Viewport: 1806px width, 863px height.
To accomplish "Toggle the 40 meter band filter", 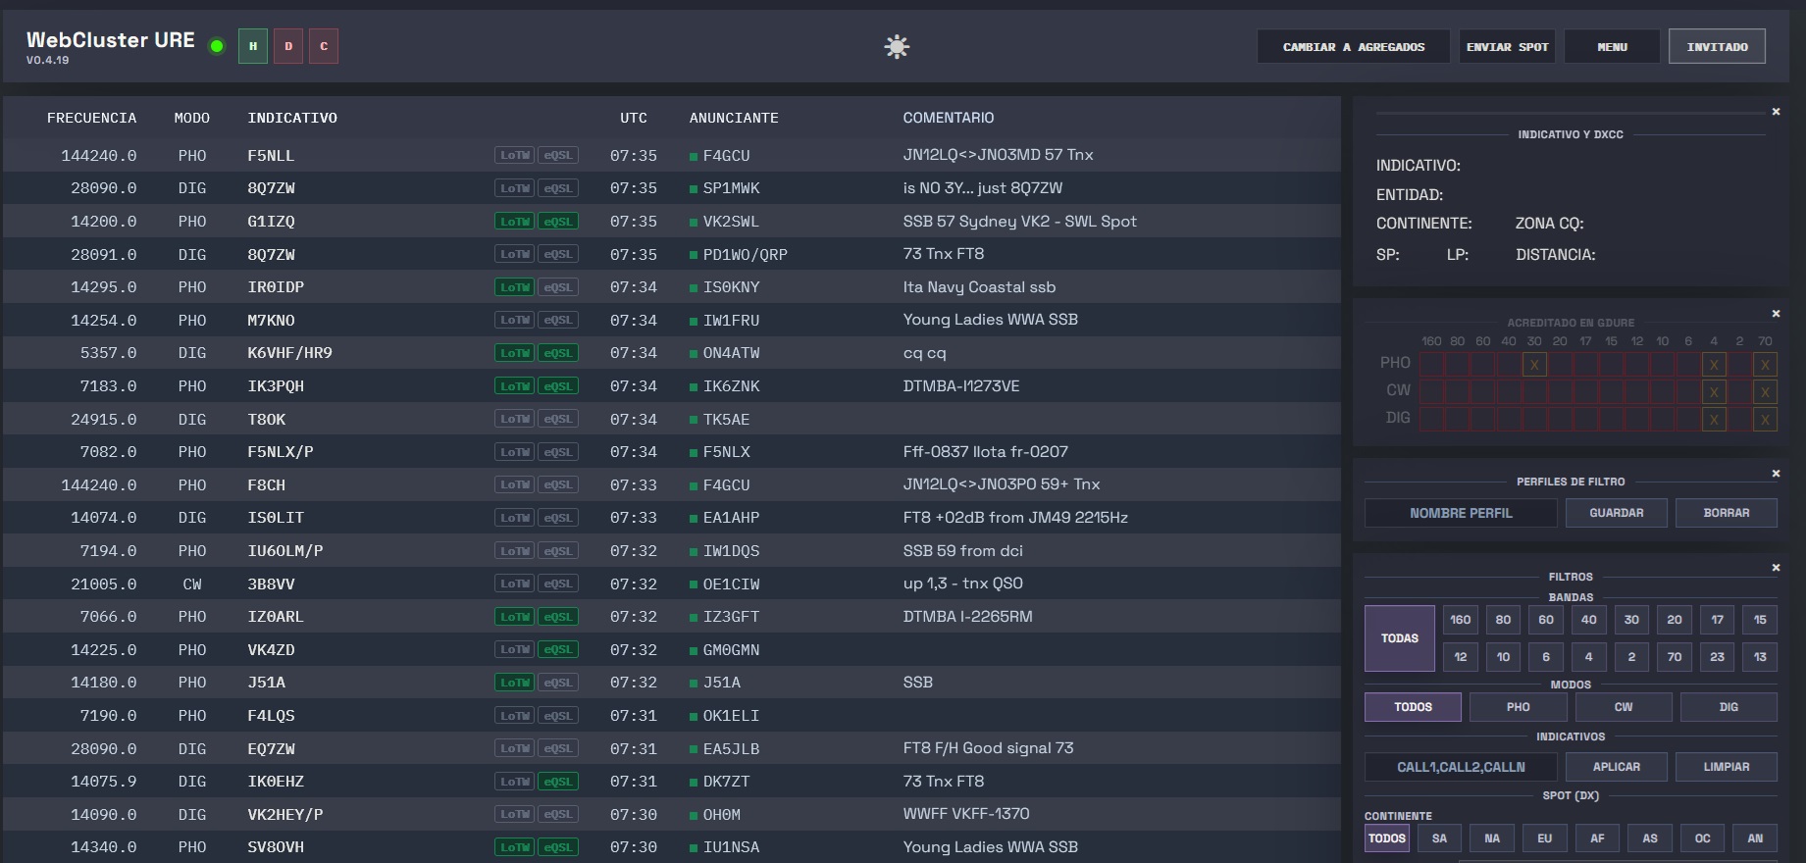I will click(x=1588, y=620).
